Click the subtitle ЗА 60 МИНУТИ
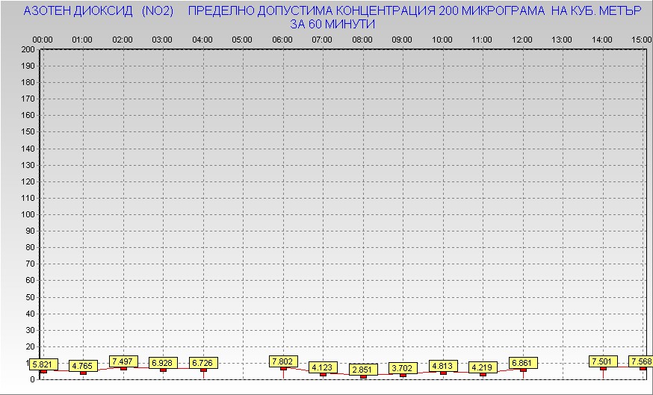Viewport: 653px width, 395px height. 332,24
